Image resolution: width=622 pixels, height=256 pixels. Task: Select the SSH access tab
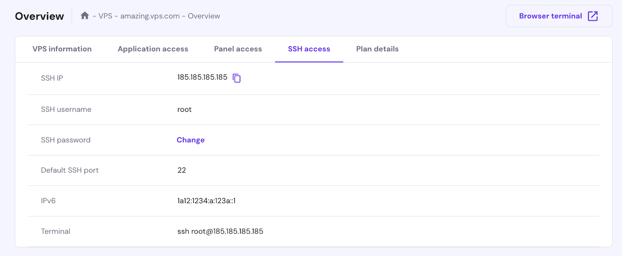(x=309, y=49)
